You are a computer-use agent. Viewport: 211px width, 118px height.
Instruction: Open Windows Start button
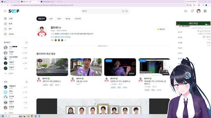tap(3, 116)
